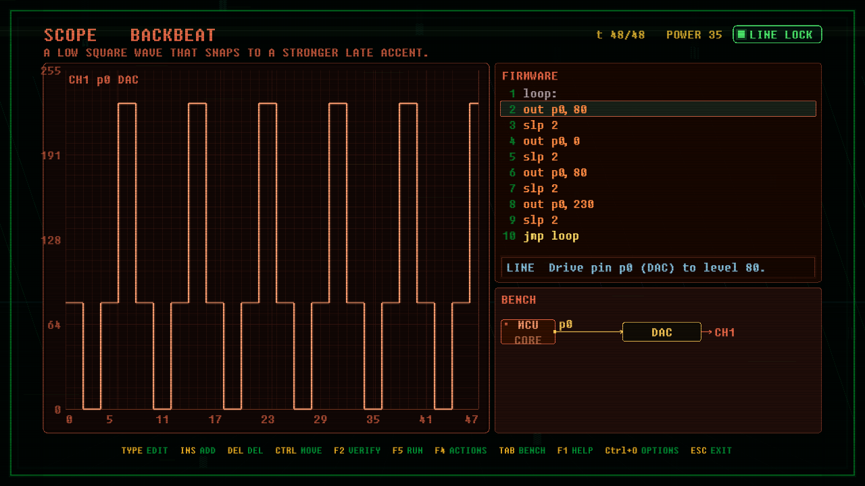Viewport: 865px width, 486px height.
Task: Click CTRL MOVE shortcut hint
Action: click(x=299, y=450)
